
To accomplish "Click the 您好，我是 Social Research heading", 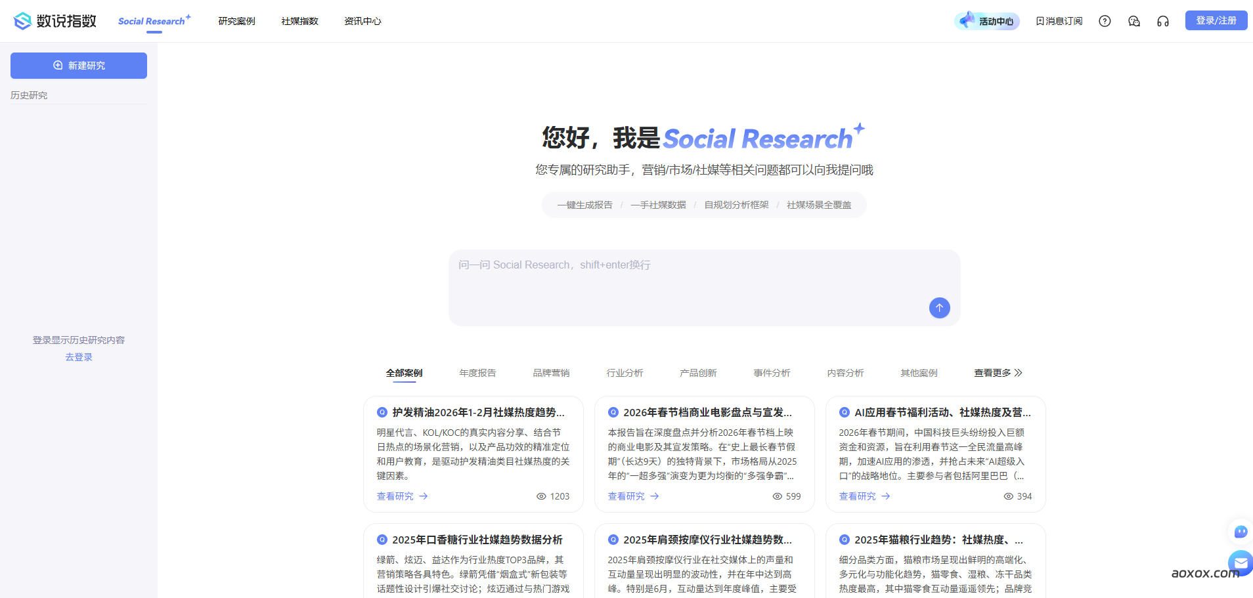I will click(x=703, y=138).
